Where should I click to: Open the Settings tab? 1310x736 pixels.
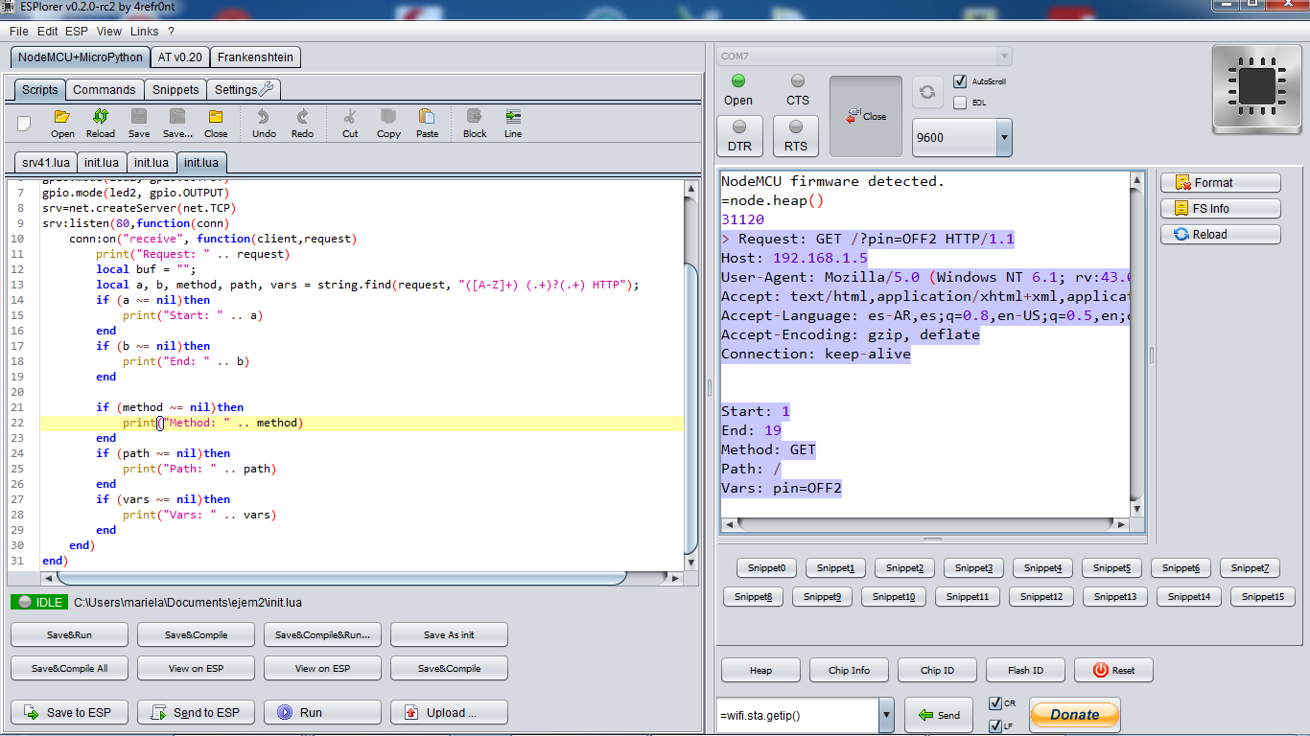(x=245, y=90)
